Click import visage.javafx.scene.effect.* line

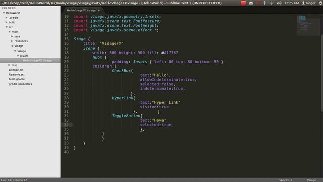pos(116,30)
